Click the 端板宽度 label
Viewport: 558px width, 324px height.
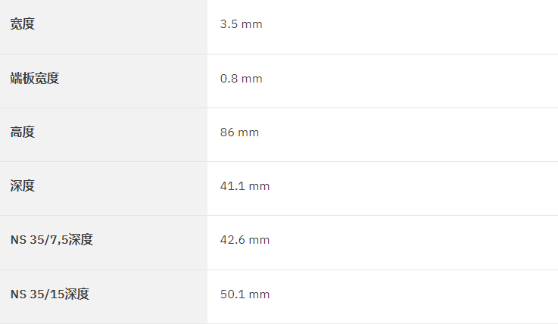35,78
